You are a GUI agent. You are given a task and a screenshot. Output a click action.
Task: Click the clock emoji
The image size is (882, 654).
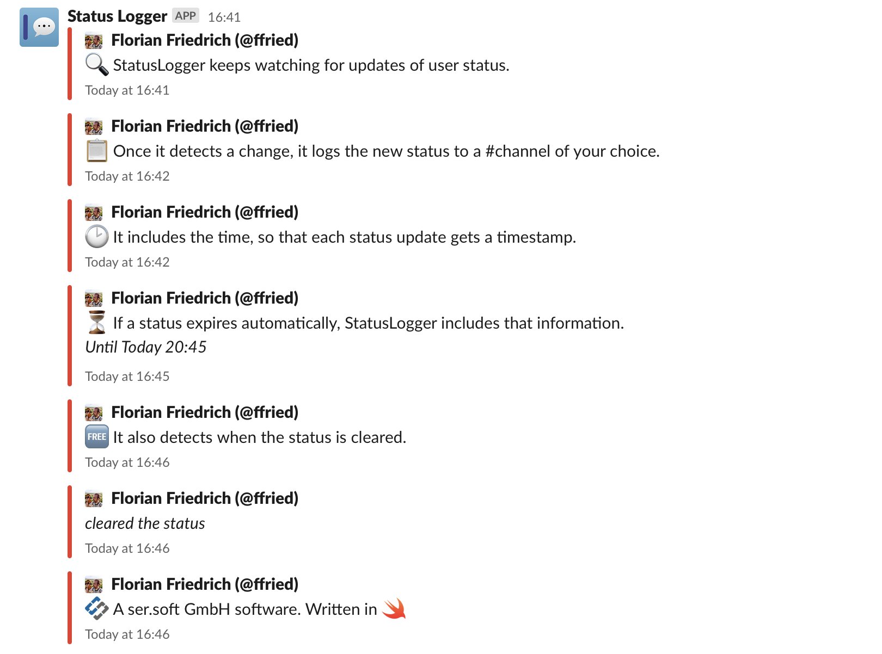coord(97,237)
